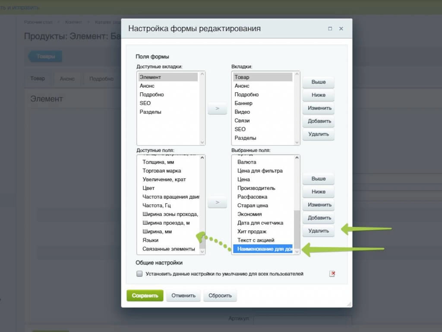Open Товар tab in background page
This screenshot has height=332, width=442.
click(x=38, y=78)
